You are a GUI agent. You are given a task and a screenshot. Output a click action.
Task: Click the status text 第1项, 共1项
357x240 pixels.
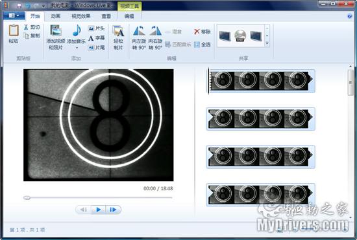point(27,230)
